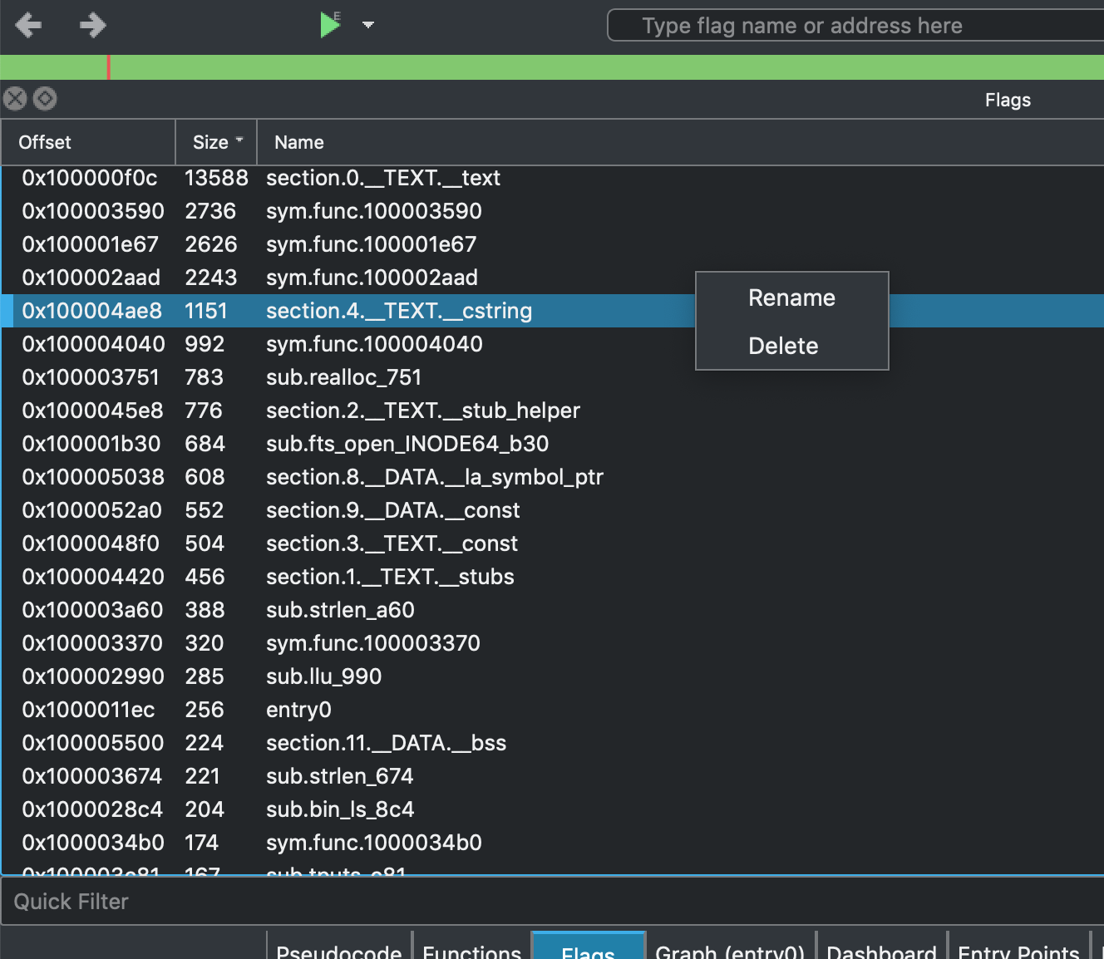Viewport: 1104px width, 959px height.
Task: Toggle the Size column sort order arrow
Action: (239, 139)
